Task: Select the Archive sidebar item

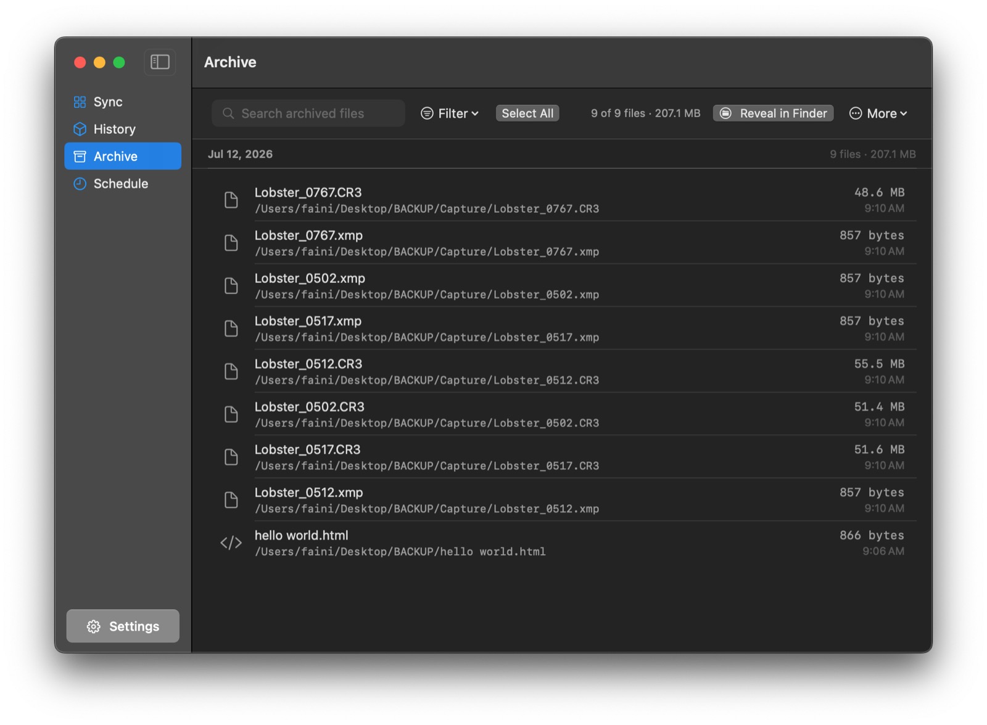Action: tap(123, 156)
